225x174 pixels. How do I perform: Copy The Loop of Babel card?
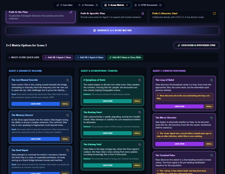click(212, 80)
